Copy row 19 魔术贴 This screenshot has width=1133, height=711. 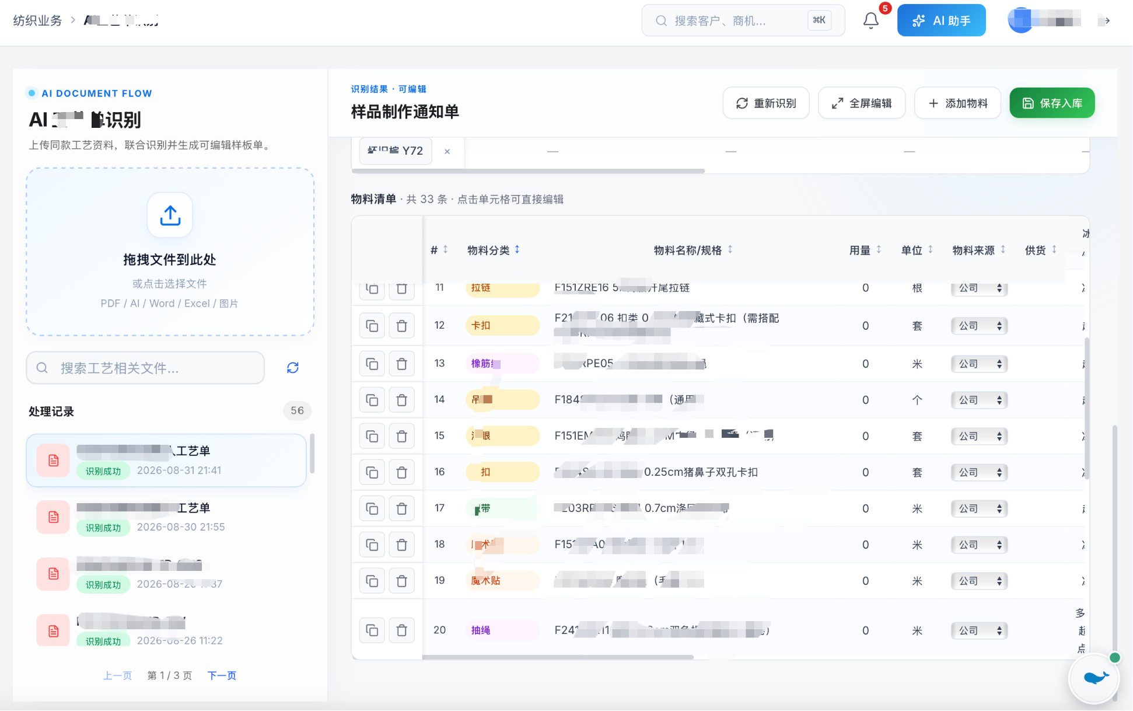[372, 581]
